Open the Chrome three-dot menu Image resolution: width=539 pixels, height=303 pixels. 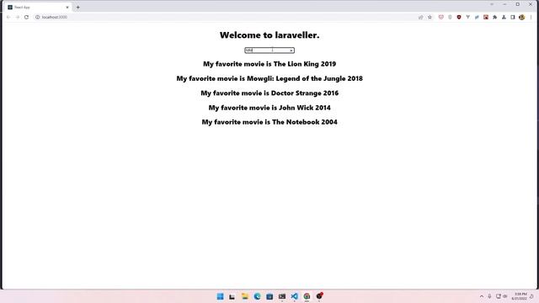pyautogui.click(x=531, y=17)
